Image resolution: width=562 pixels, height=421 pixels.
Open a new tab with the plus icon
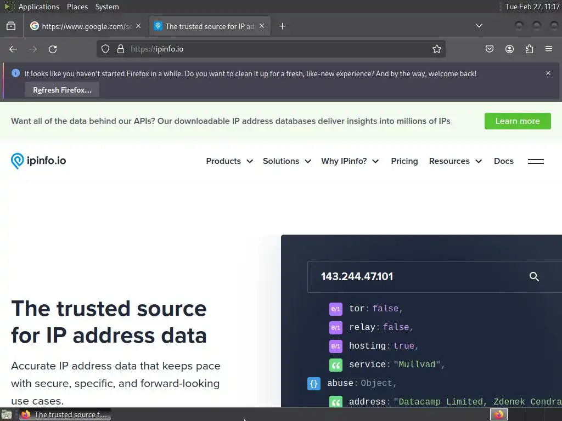pyautogui.click(x=283, y=26)
